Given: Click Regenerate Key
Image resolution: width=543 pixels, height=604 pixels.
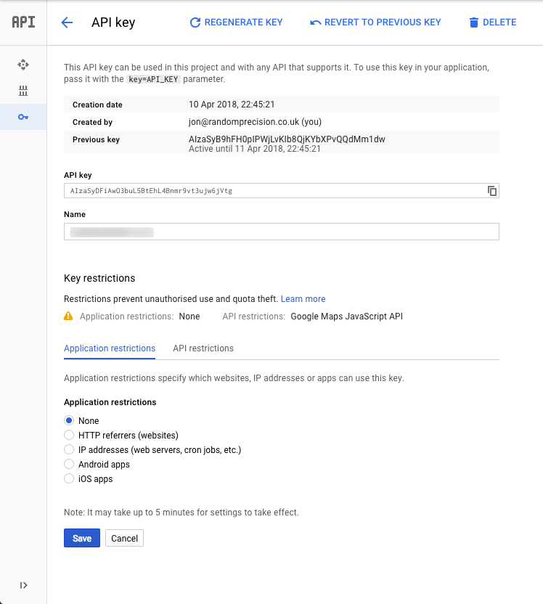Looking at the screenshot, I should pos(236,23).
